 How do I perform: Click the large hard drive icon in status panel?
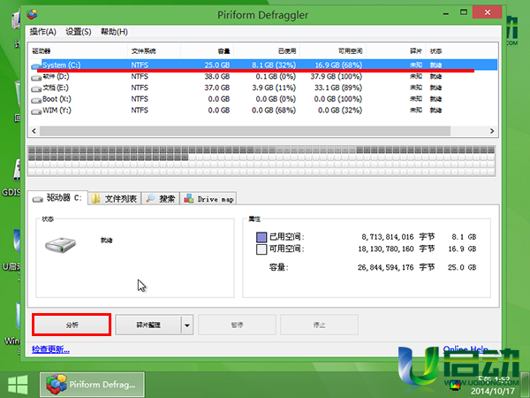60,245
